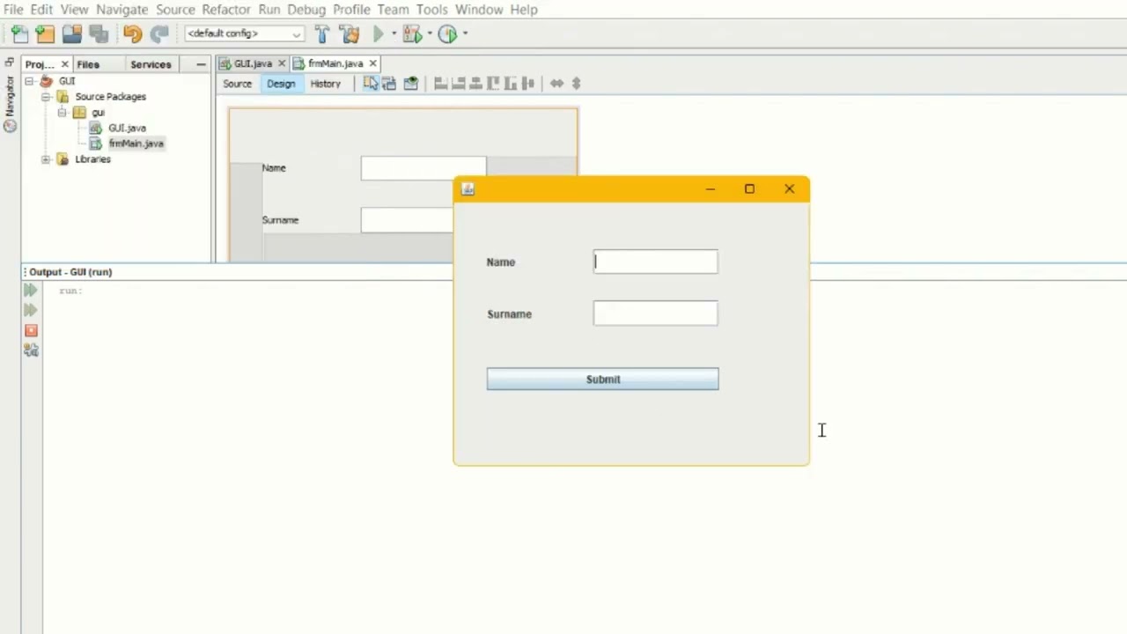Select Source Packages in project tree

(110, 97)
